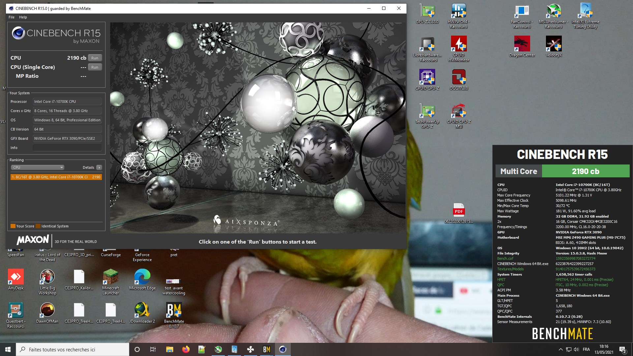Viewport: 633px width, 356px height.
Task: Open CPUID CPU-Z MSI icon
Action: click(459, 116)
